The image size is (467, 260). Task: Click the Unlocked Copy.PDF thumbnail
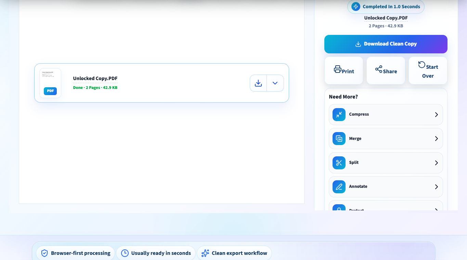[x=50, y=83]
